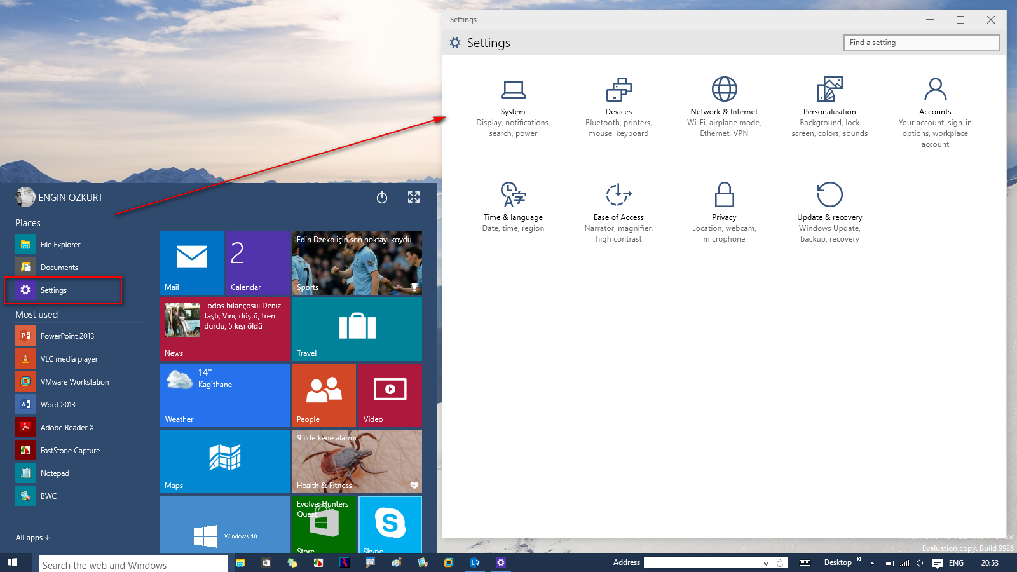This screenshot has height=572, width=1017.
Task: Click the power button in Start menu
Action: 382,198
